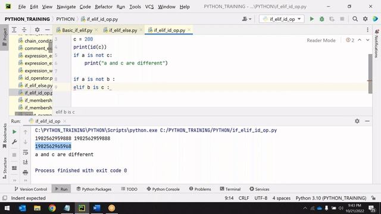Open File Explorer from taskbar
Image resolution: width=381 pixels, height=214 pixels.
tap(37, 208)
